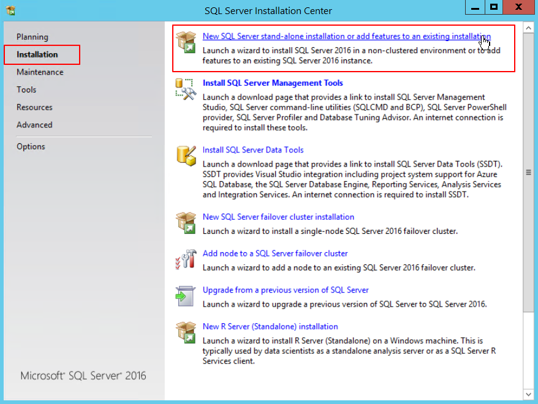The width and height of the screenshot is (538, 404).
Task: Close the SQL Server Installation Center
Action: tap(519, 7)
